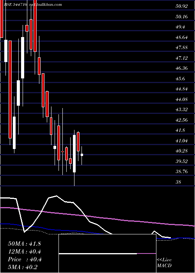
Task: Click the tiny red doji candle near 40.28
Action: [62, 152]
